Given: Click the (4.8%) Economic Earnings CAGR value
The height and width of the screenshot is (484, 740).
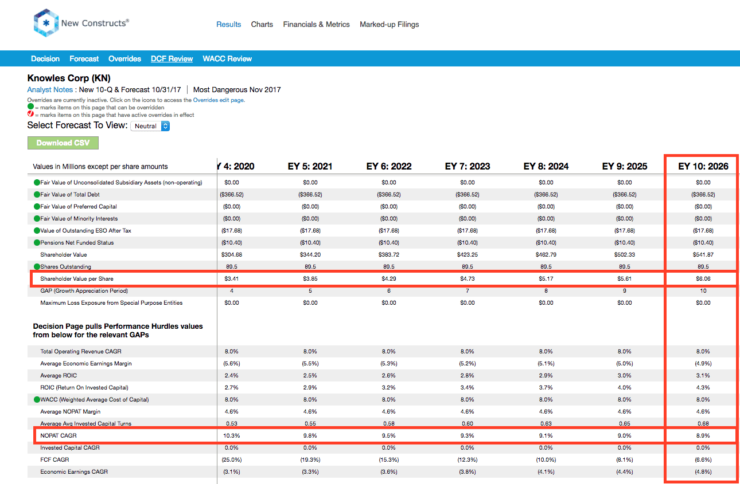Looking at the screenshot, I should click(x=703, y=472).
